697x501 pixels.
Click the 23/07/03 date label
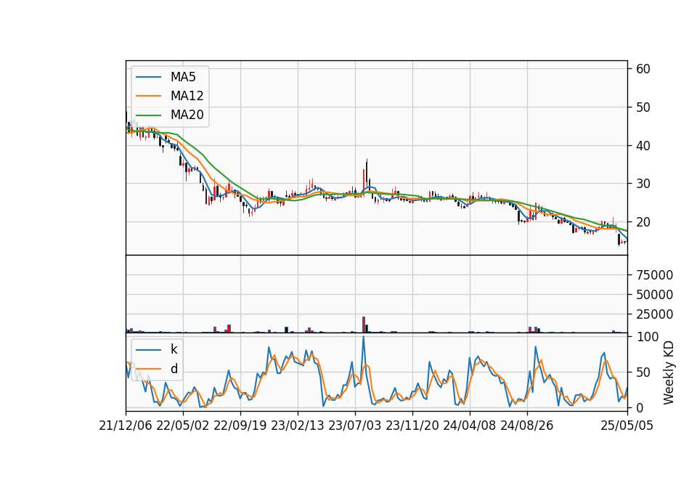click(355, 425)
